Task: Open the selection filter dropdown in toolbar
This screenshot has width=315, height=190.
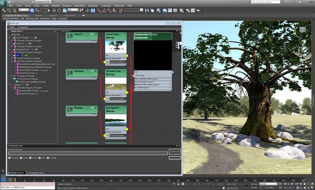Action: 24,10
